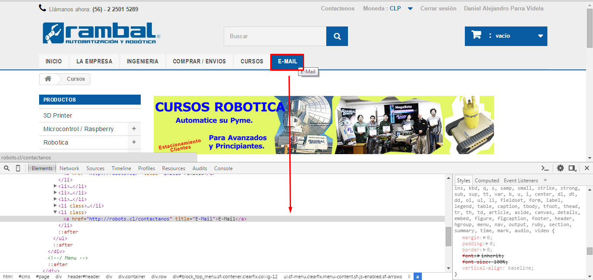
Task: Open the LA EMPRESA menu item
Action: tap(94, 61)
